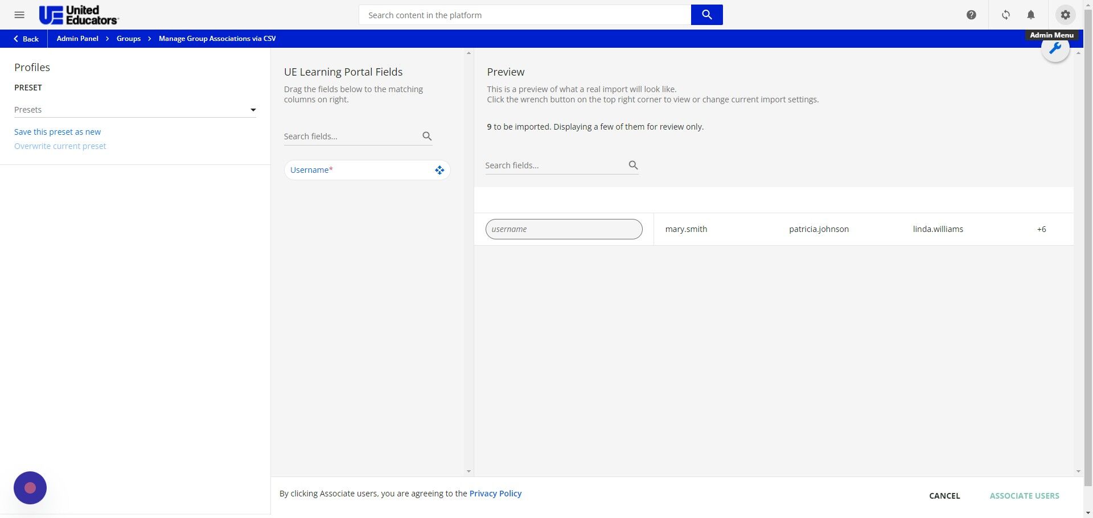Click Save this preset as new
This screenshot has height=518, width=1093.
coord(57,131)
